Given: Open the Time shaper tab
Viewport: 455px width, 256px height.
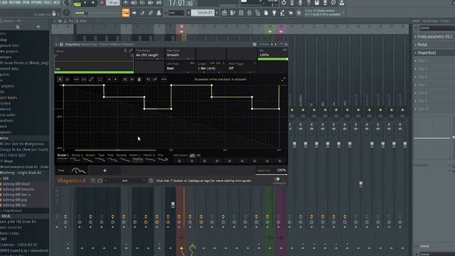Looking at the screenshot, I should (71, 171).
